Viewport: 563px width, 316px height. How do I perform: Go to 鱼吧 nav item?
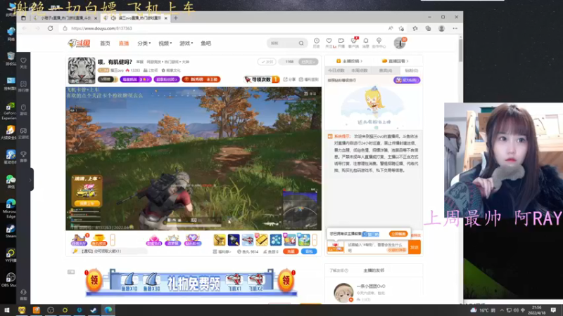coord(205,44)
